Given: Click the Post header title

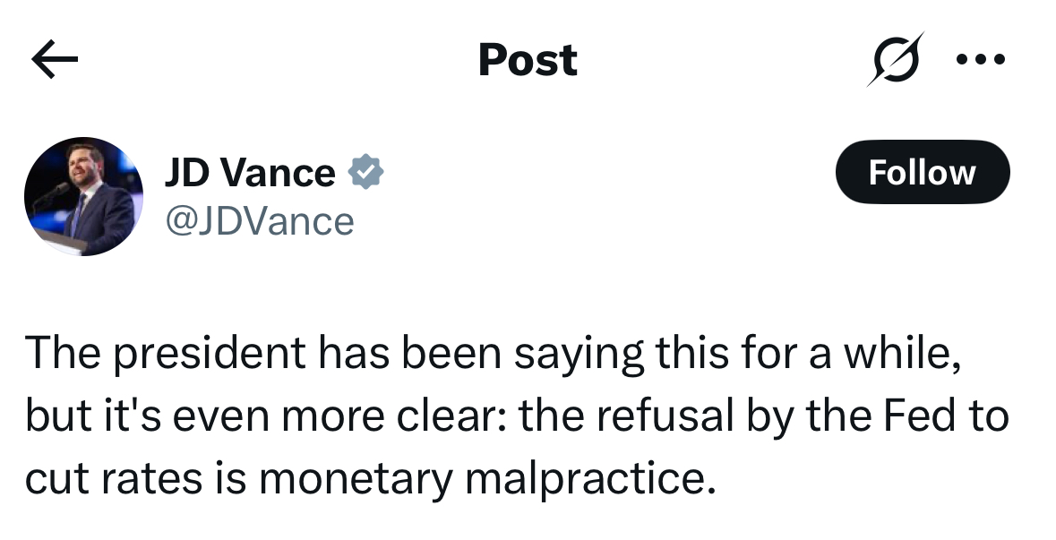Looking at the screenshot, I should point(528,60).
